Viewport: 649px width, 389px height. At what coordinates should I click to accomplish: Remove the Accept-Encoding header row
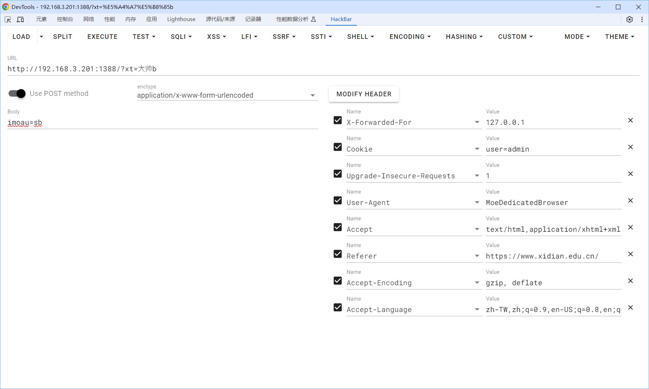point(630,281)
